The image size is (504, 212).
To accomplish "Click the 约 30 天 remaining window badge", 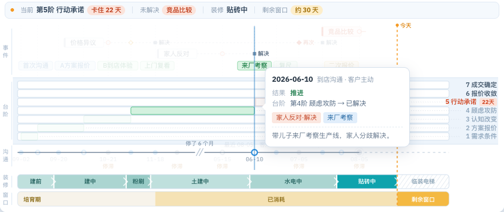I will pos(306,10).
